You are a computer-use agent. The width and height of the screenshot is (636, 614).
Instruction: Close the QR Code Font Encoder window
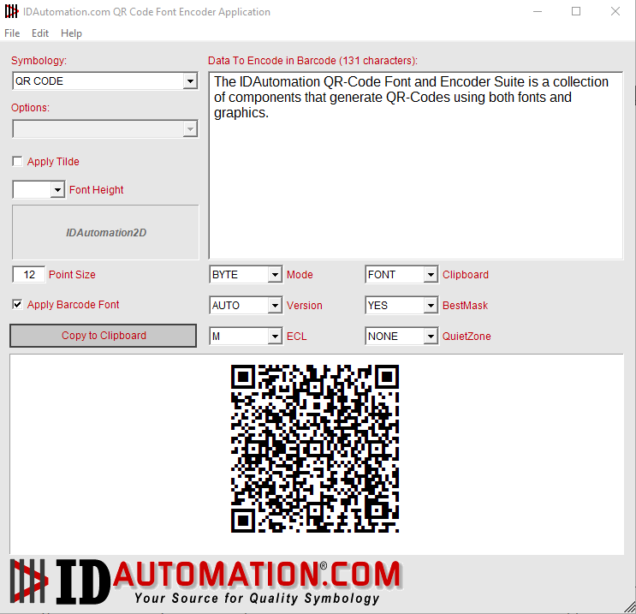coord(615,11)
